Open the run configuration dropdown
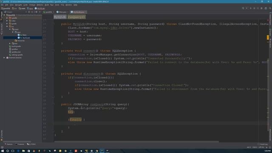 tap(246, 8)
